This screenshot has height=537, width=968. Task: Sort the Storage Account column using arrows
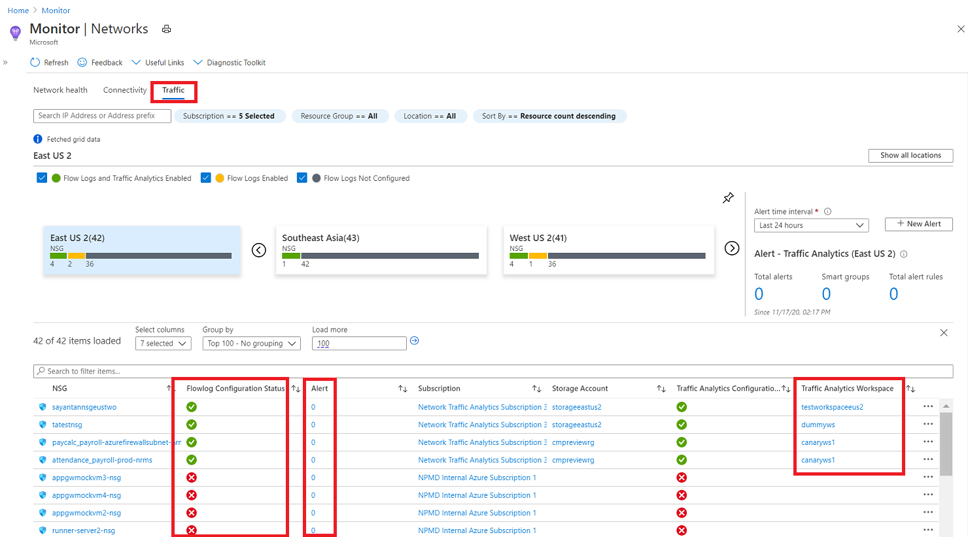pos(661,389)
